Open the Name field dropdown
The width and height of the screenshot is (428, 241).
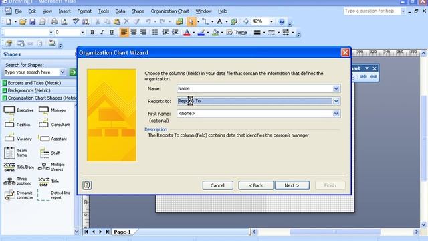pyautogui.click(x=336, y=88)
